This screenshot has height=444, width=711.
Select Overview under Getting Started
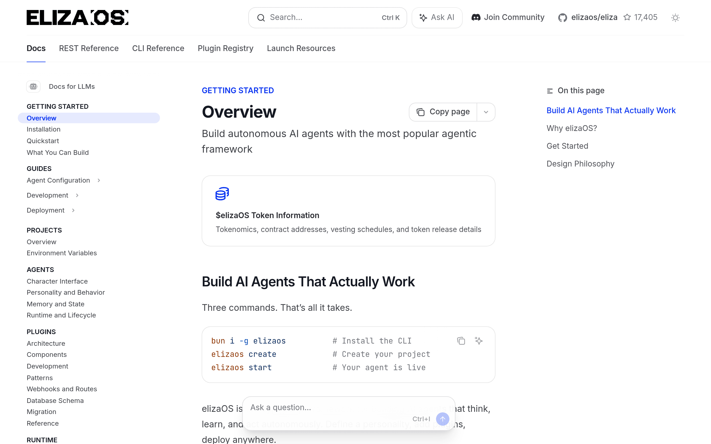[x=89, y=118]
